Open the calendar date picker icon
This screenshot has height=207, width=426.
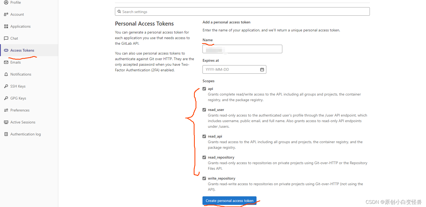click(x=262, y=69)
